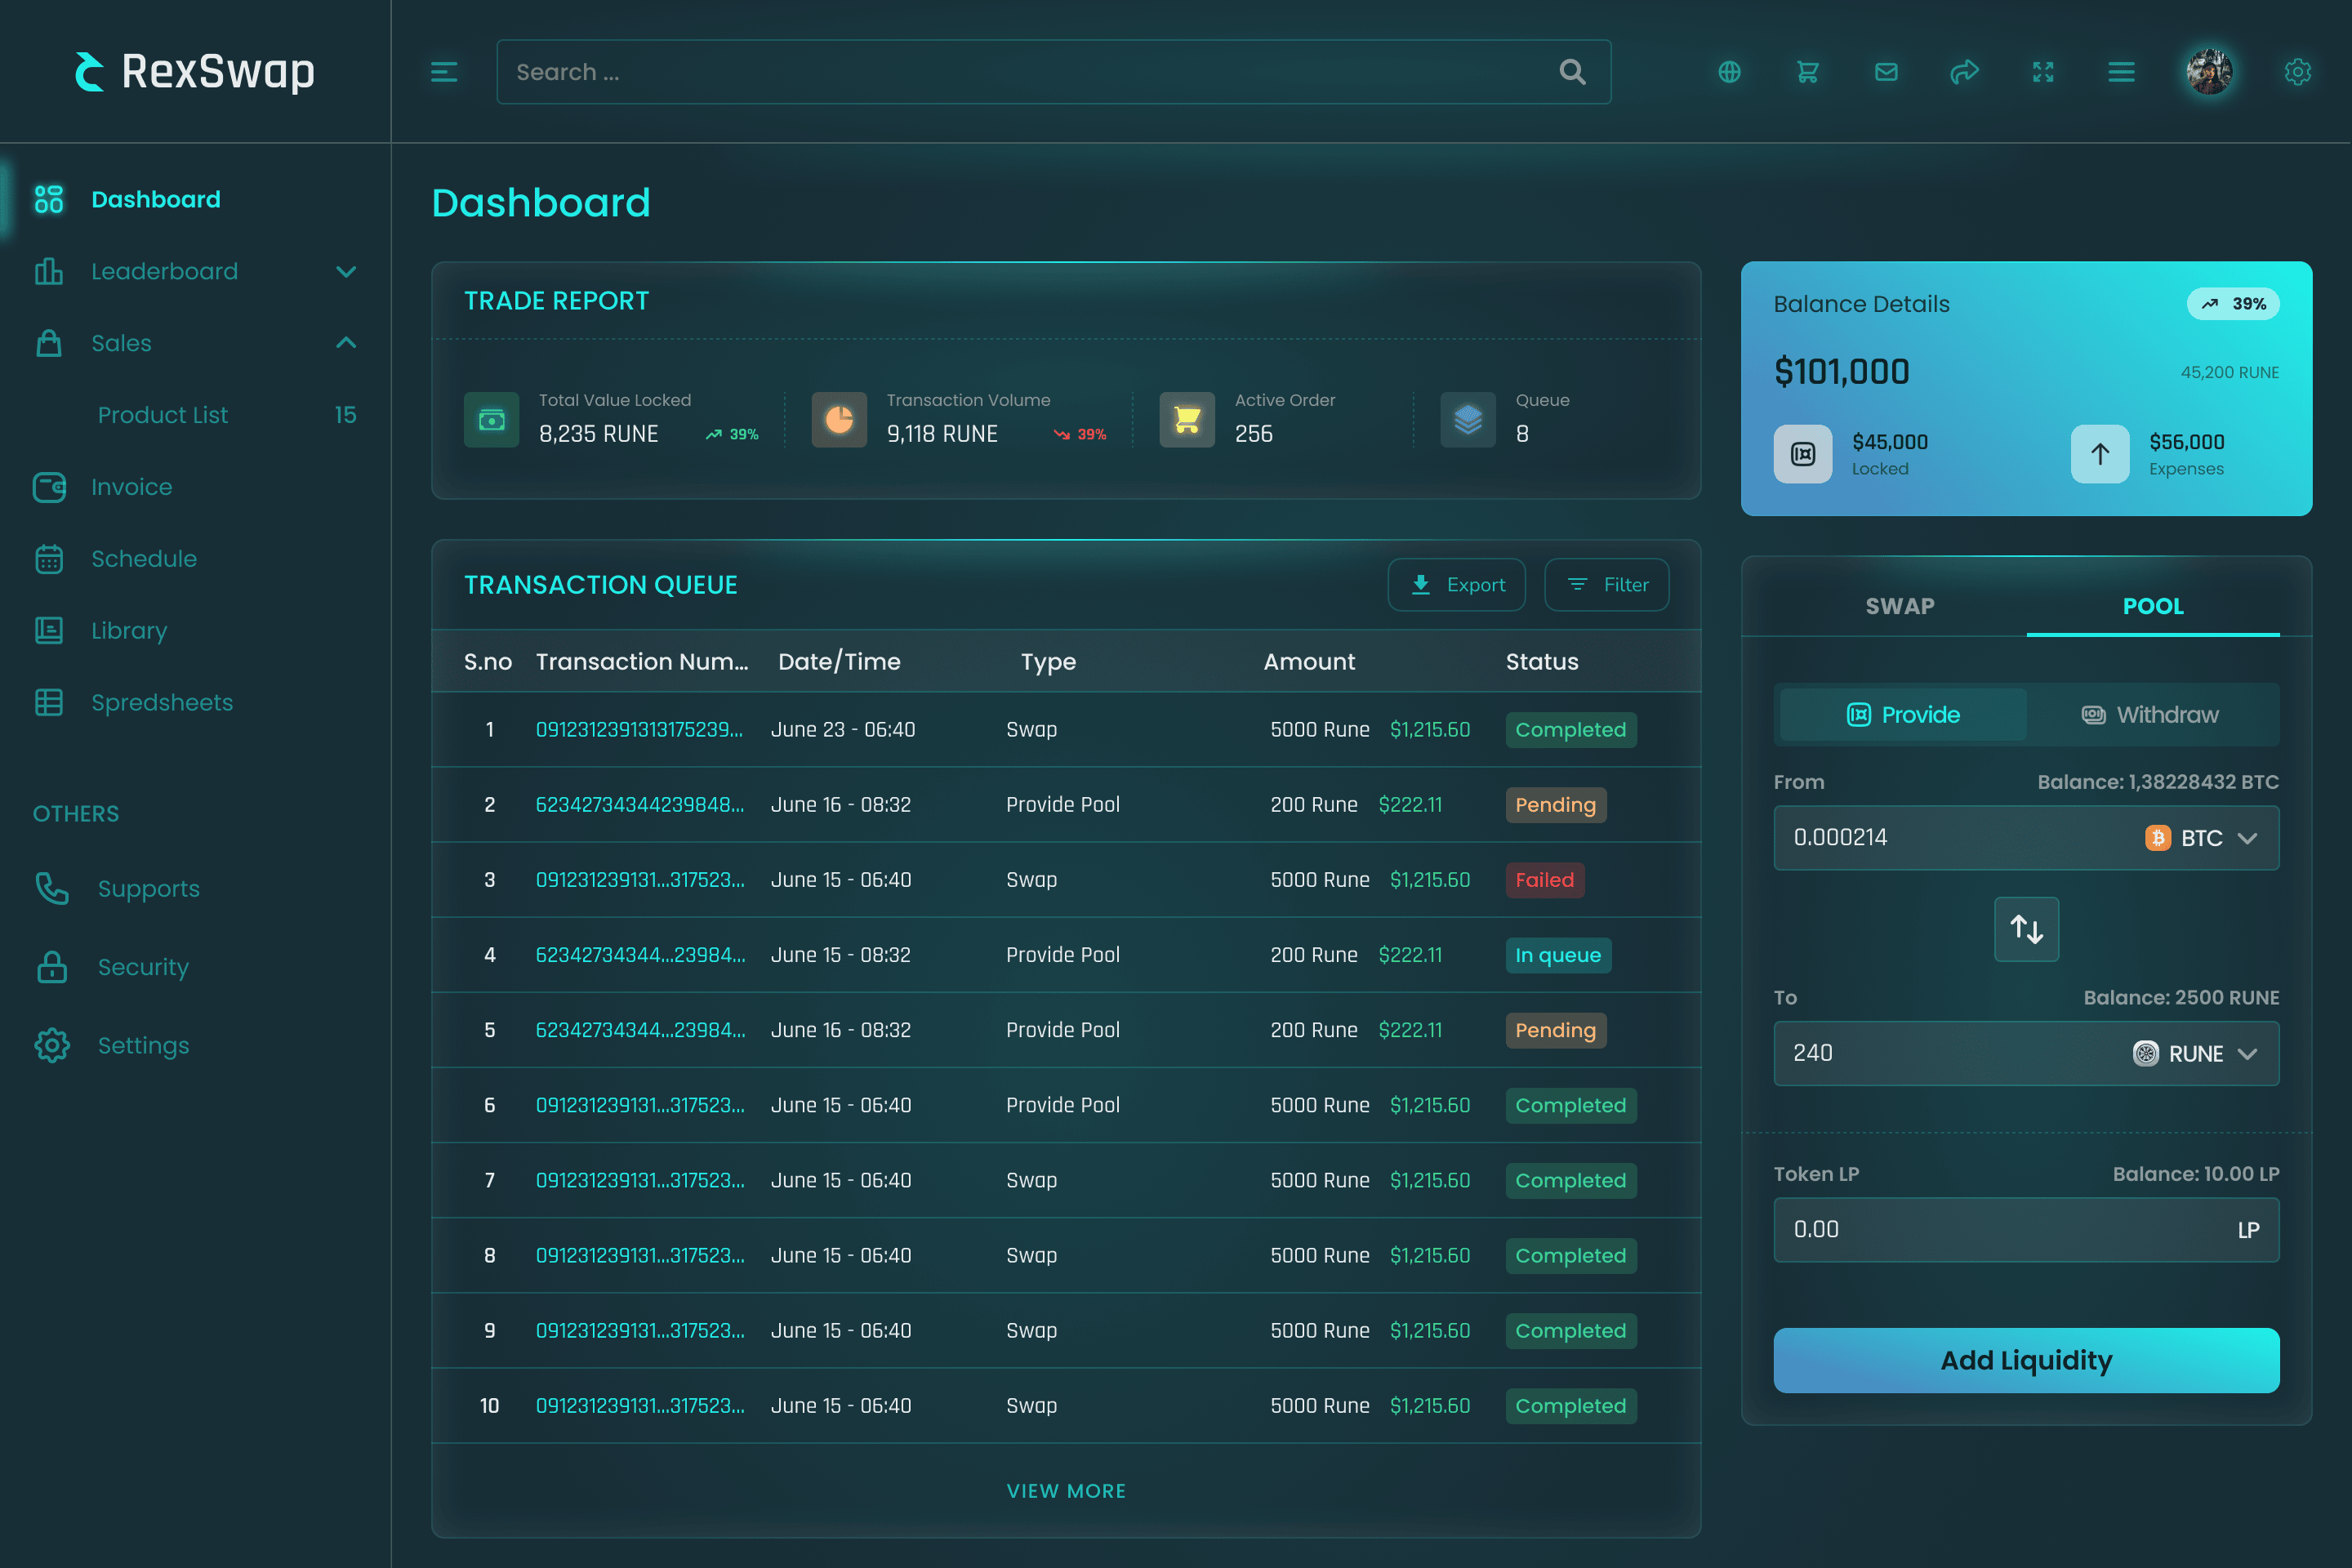Open the three-line menu icon near avatar

(x=2121, y=72)
